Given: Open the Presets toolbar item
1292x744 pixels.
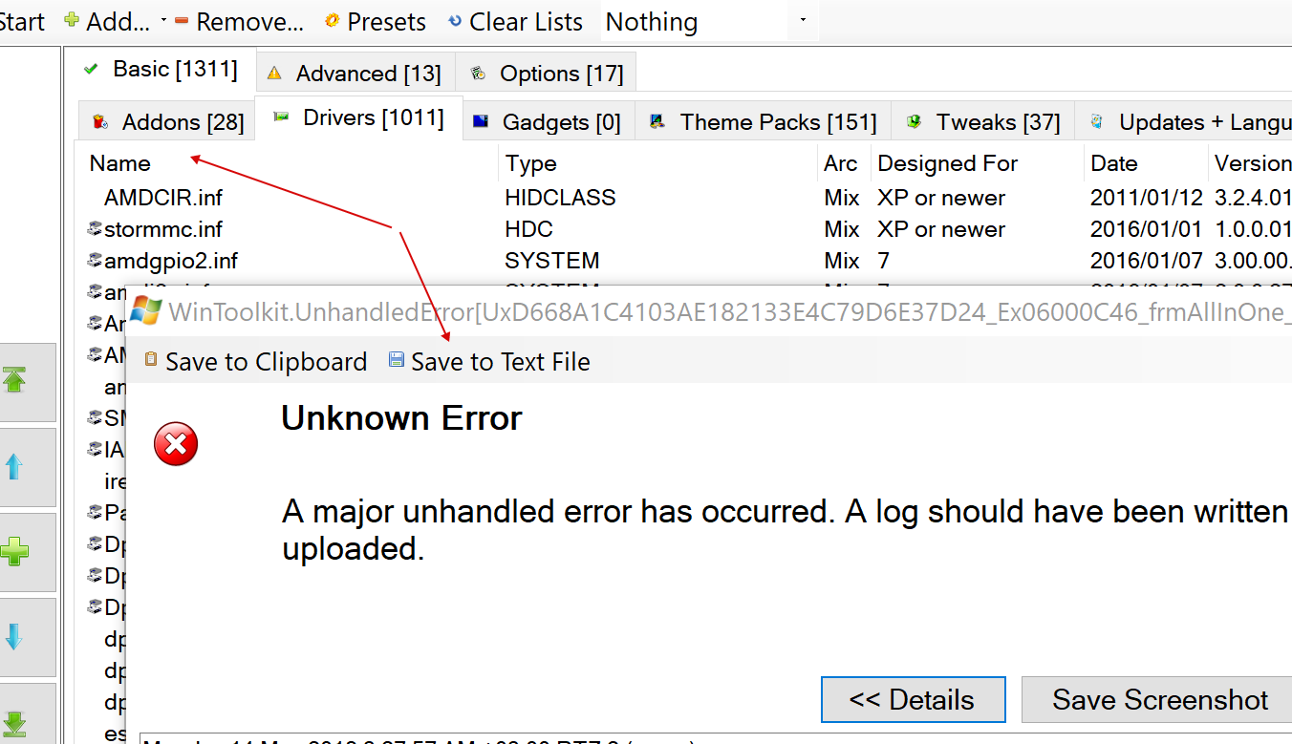Looking at the screenshot, I should (376, 21).
